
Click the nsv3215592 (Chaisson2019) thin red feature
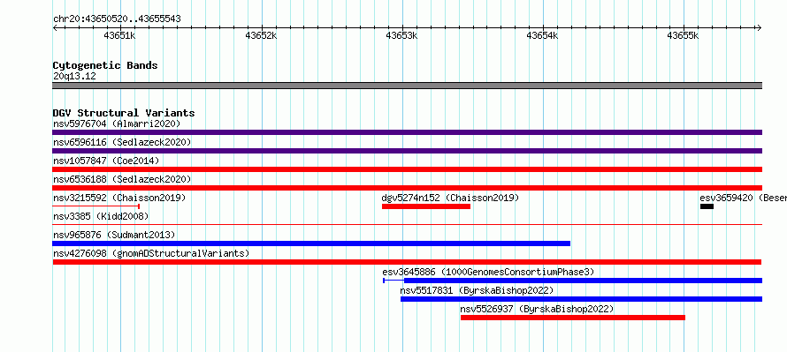point(96,206)
